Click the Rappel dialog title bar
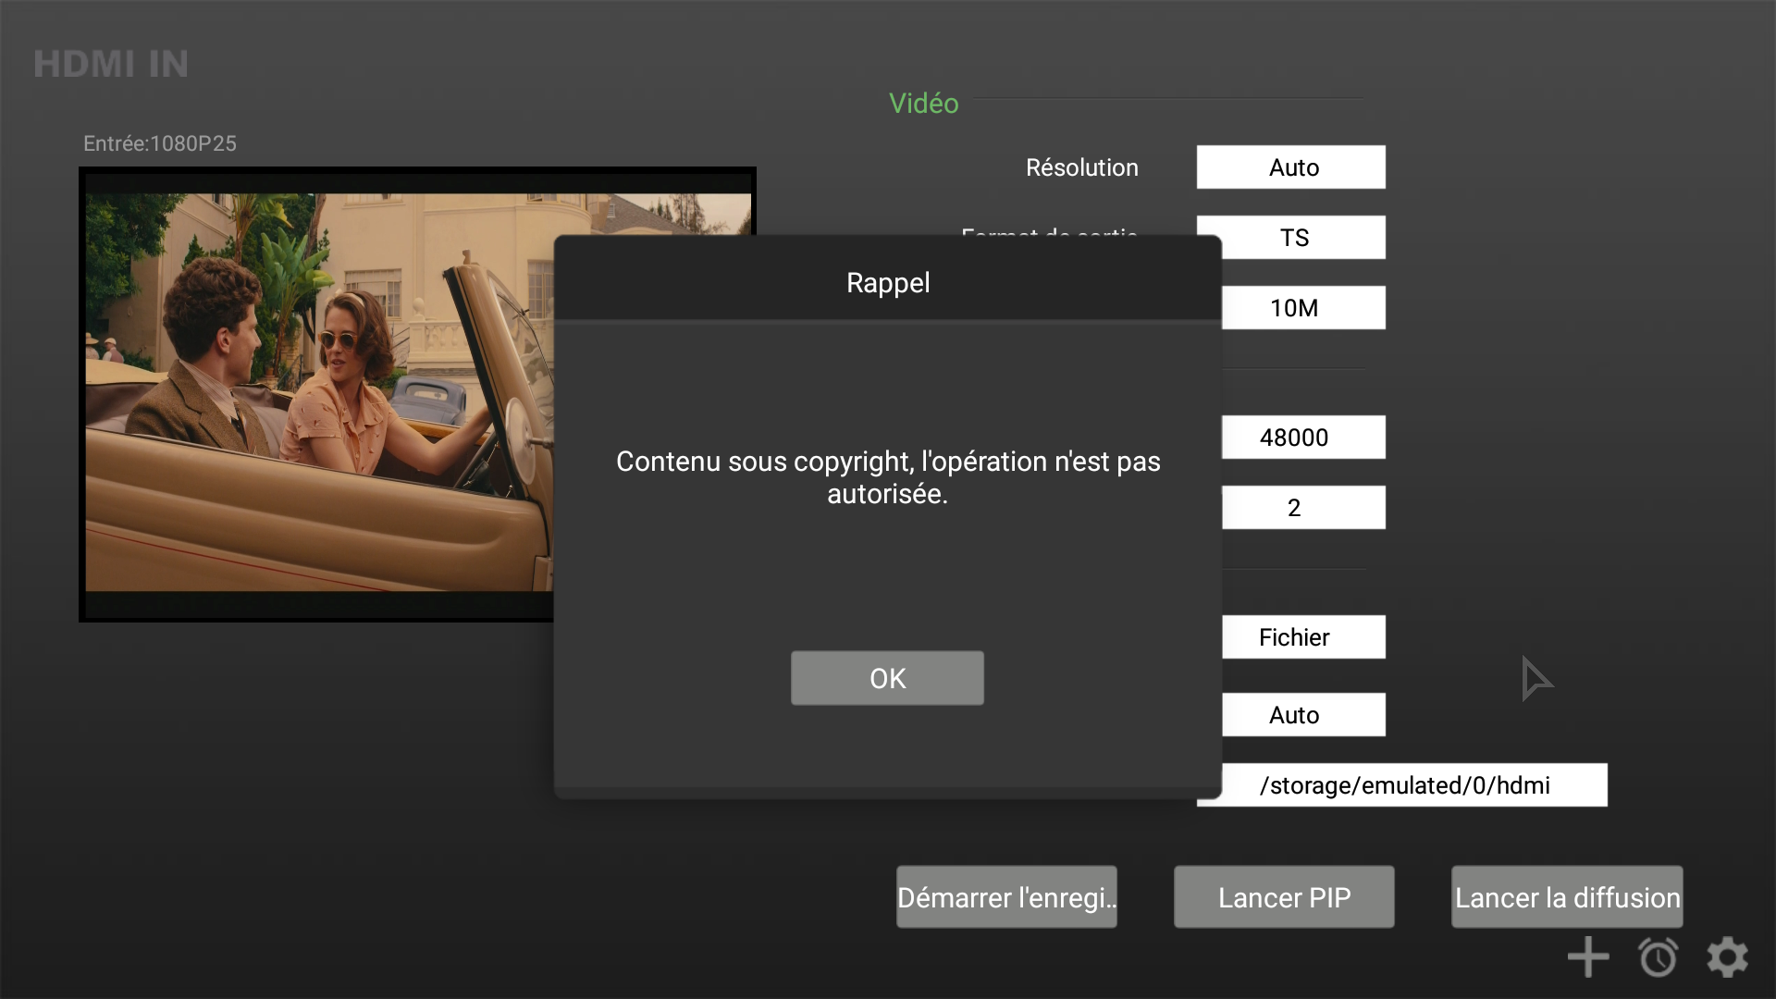The width and height of the screenshot is (1776, 999). (887, 282)
